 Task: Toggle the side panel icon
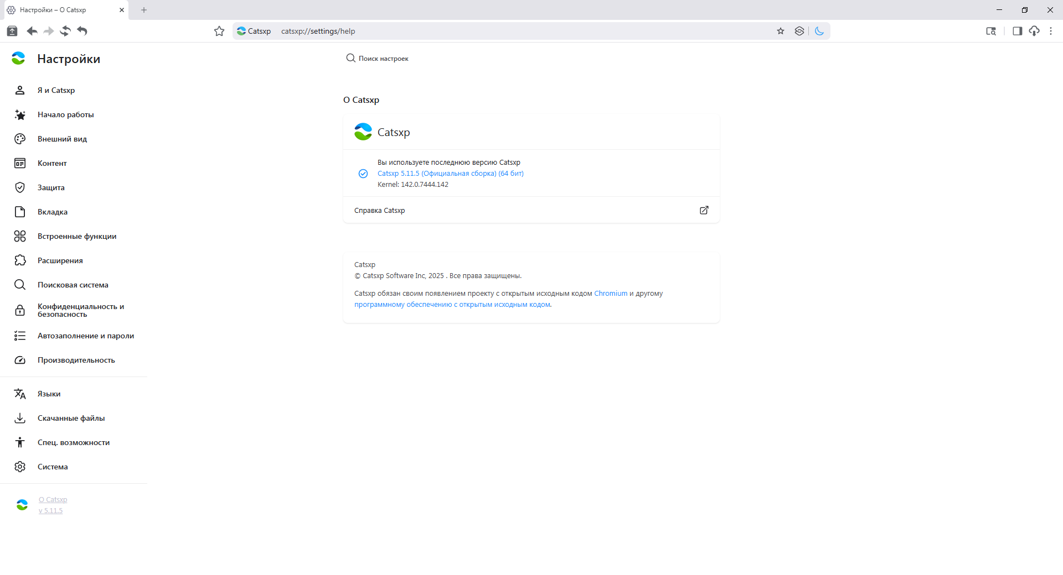point(1017,31)
